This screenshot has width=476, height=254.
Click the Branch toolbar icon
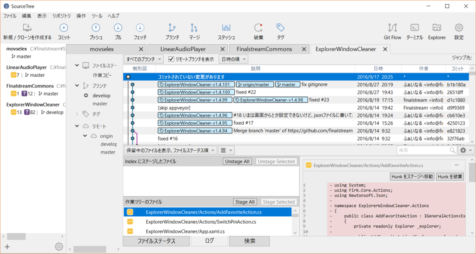click(172, 27)
